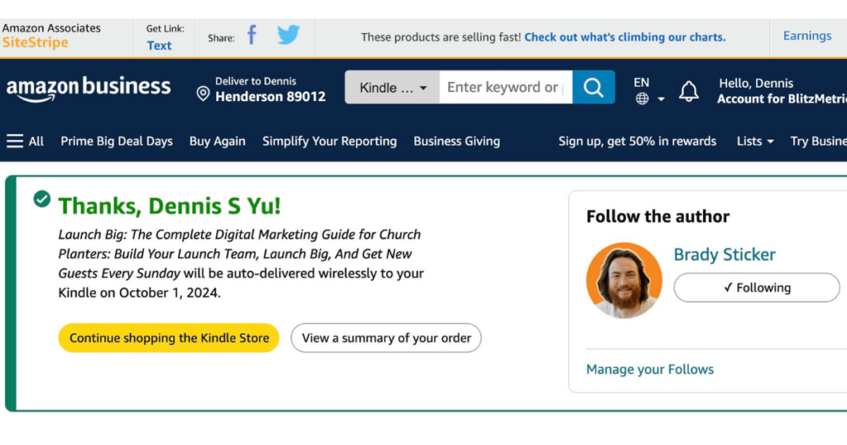847x445 pixels.
Task: Open the Manage your Follows link
Action: click(x=650, y=370)
